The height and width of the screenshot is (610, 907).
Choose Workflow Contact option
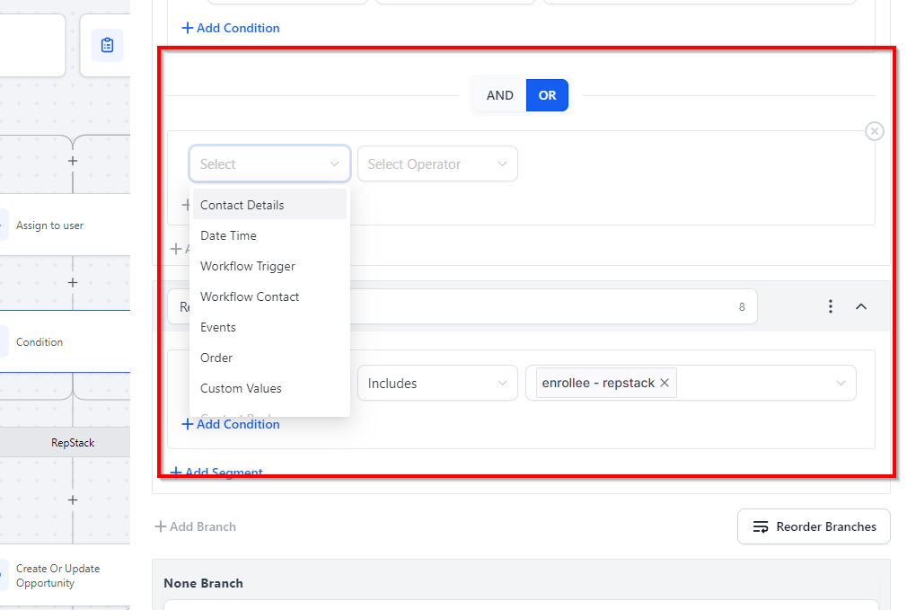pos(269,296)
